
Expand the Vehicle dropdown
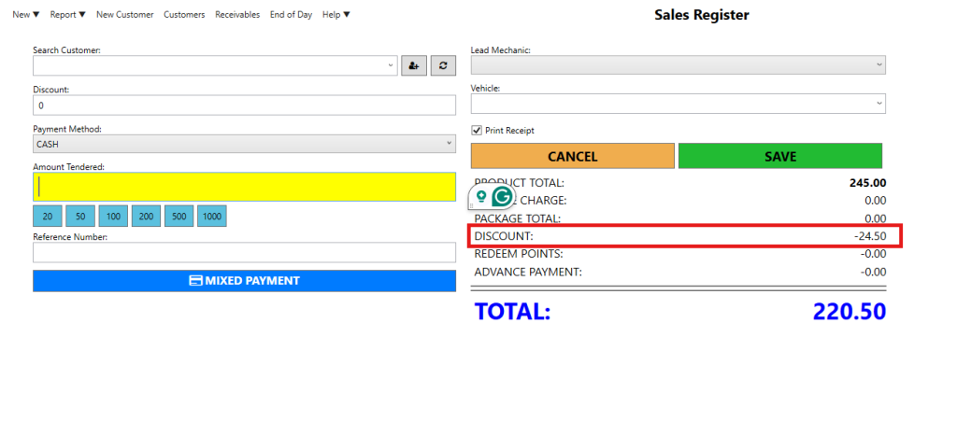pyautogui.click(x=878, y=103)
